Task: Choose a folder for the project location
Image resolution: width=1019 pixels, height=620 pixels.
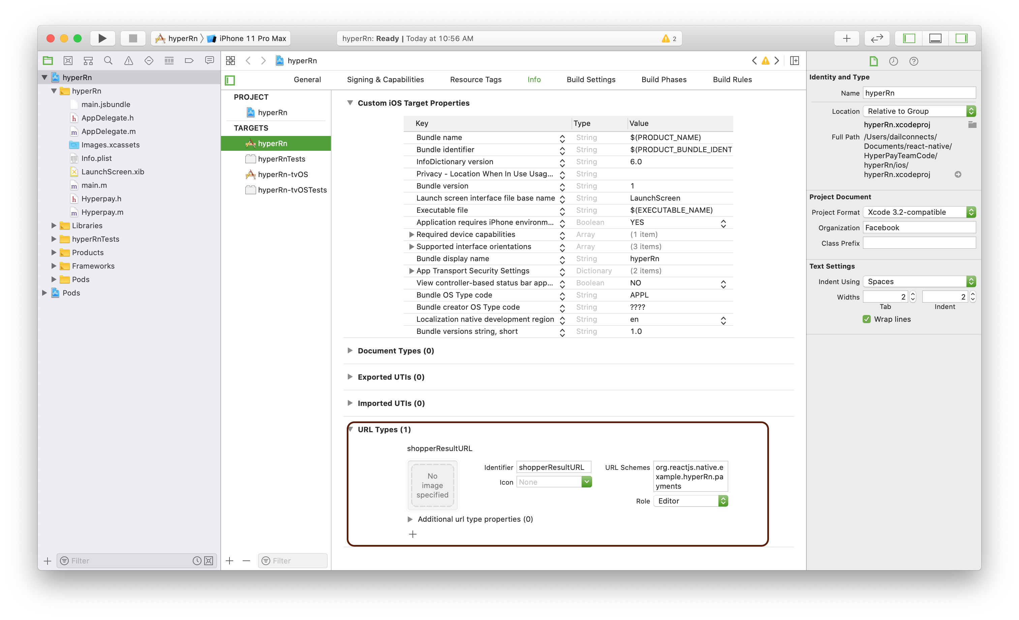Action: coord(972,125)
